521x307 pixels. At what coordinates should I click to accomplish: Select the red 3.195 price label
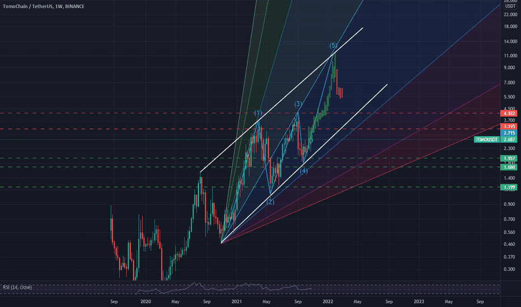coord(509,127)
